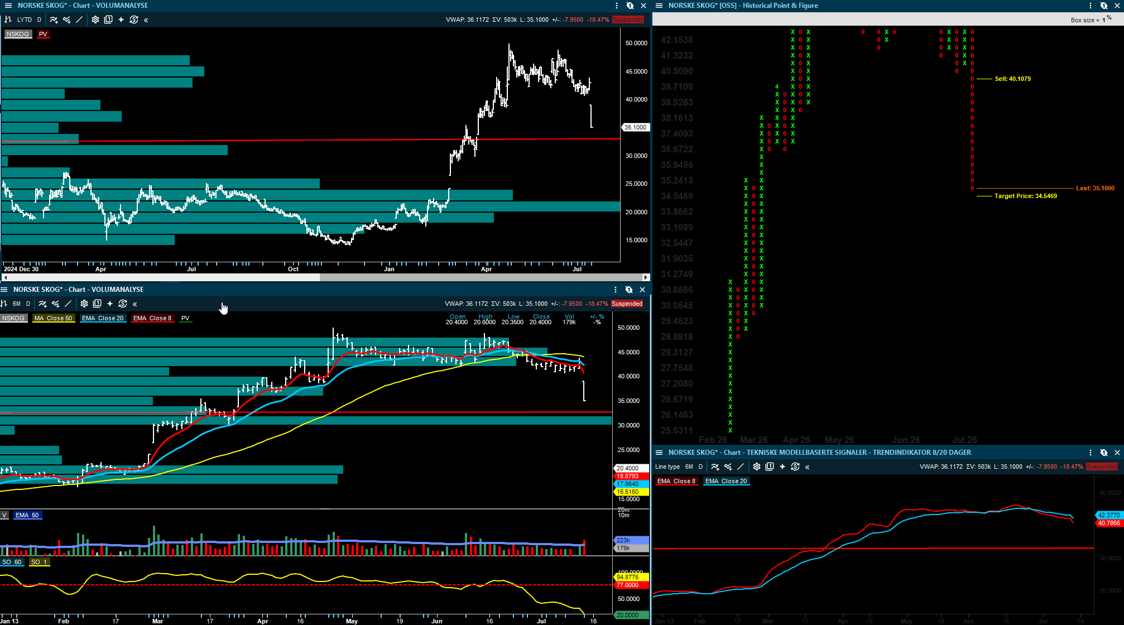Toggle SO 60 stochastic label
1124x625 pixels.
[12, 562]
